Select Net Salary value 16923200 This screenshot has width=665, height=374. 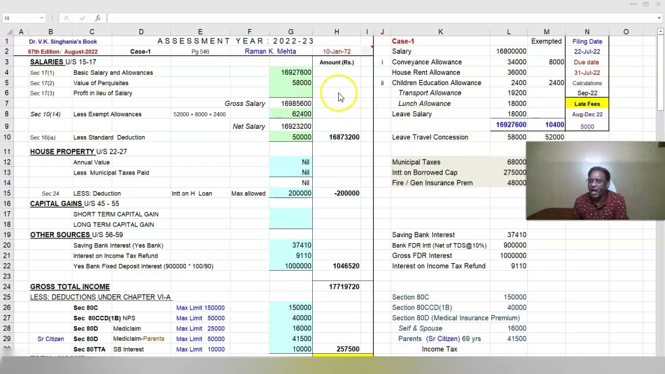pos(291,126)
